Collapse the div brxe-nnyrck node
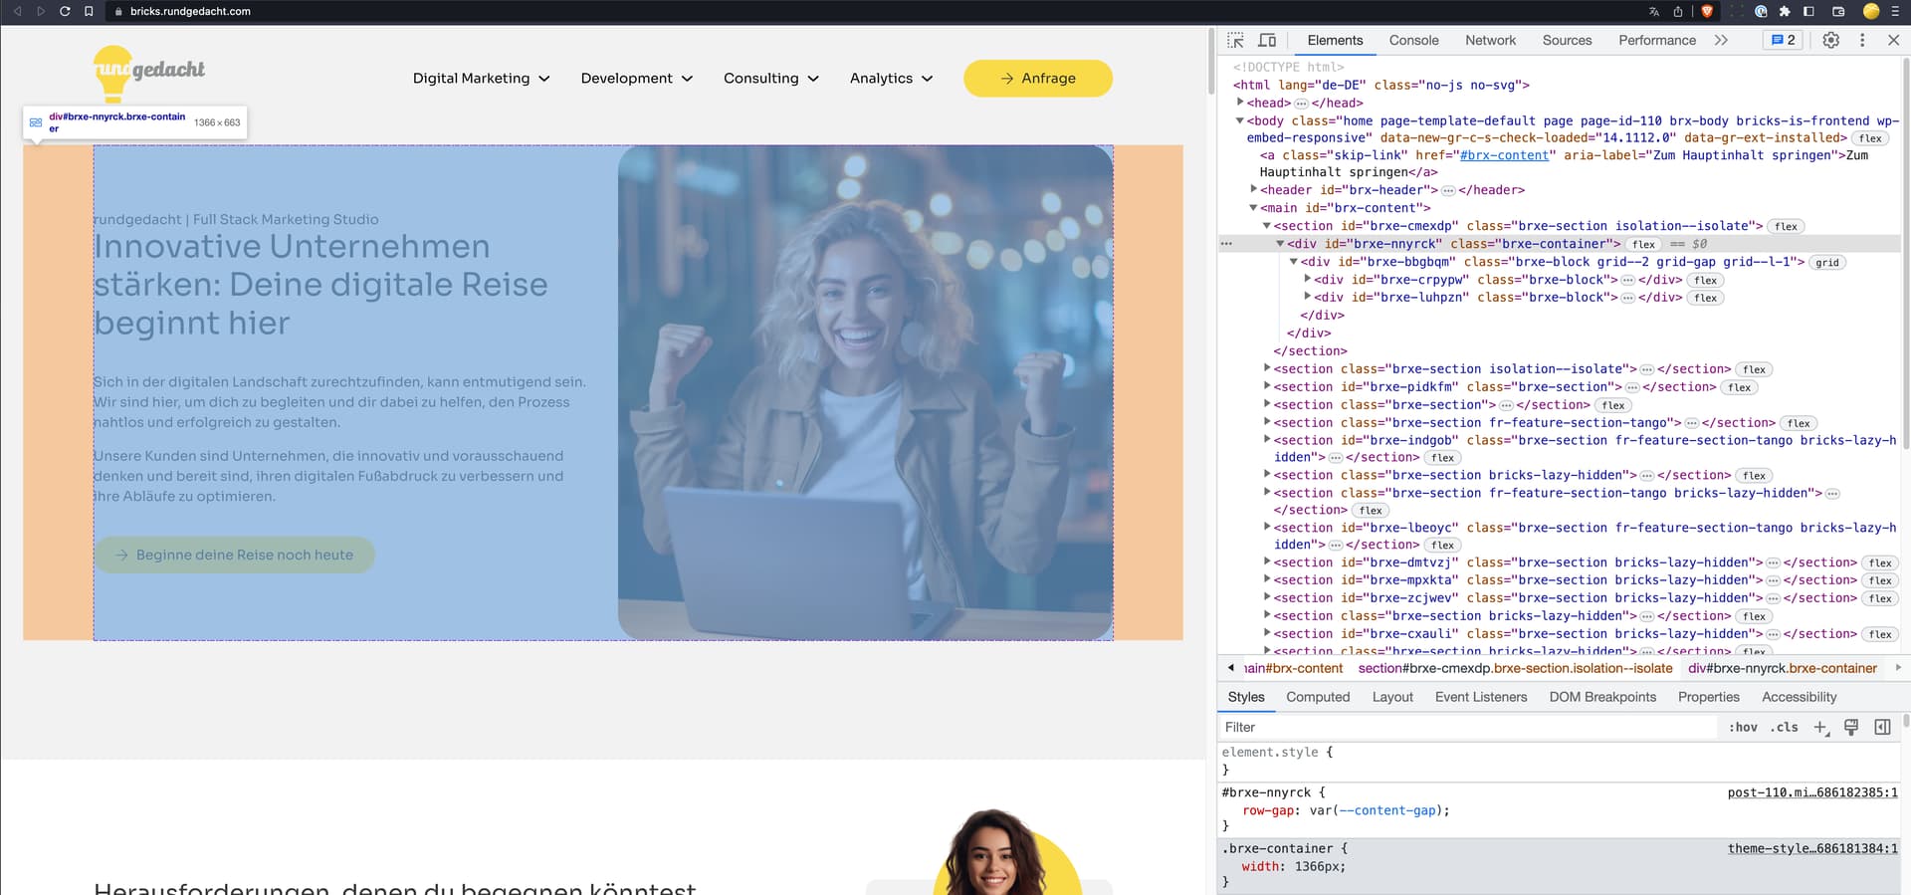This screenshot has height=895, width=1911. [1281, 243]
